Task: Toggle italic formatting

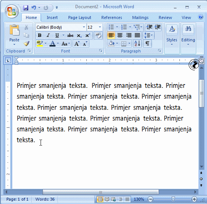Action: tap(48, 35)
